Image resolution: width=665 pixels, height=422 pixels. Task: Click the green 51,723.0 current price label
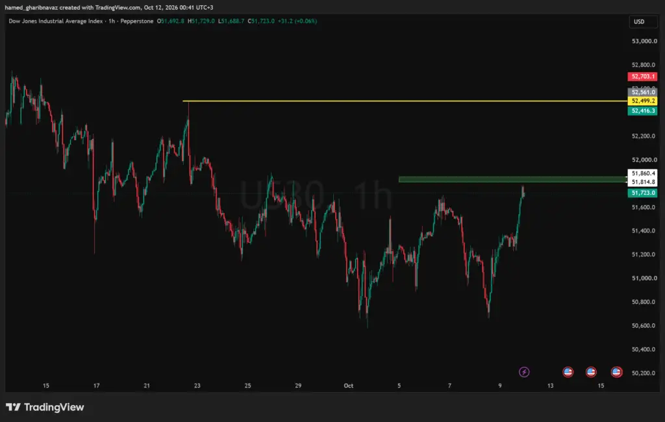642,193
